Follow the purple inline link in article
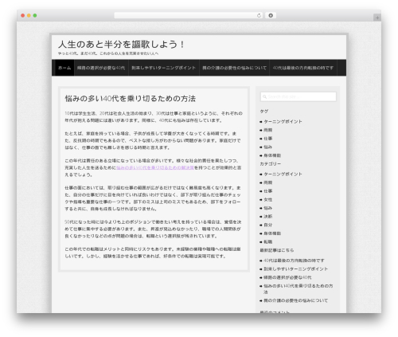 [x=155, y=168]
